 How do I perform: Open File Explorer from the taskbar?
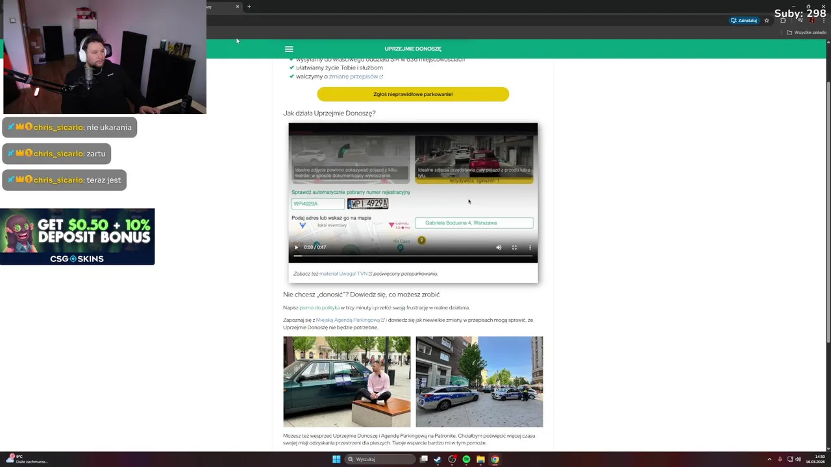click(480, 459)
